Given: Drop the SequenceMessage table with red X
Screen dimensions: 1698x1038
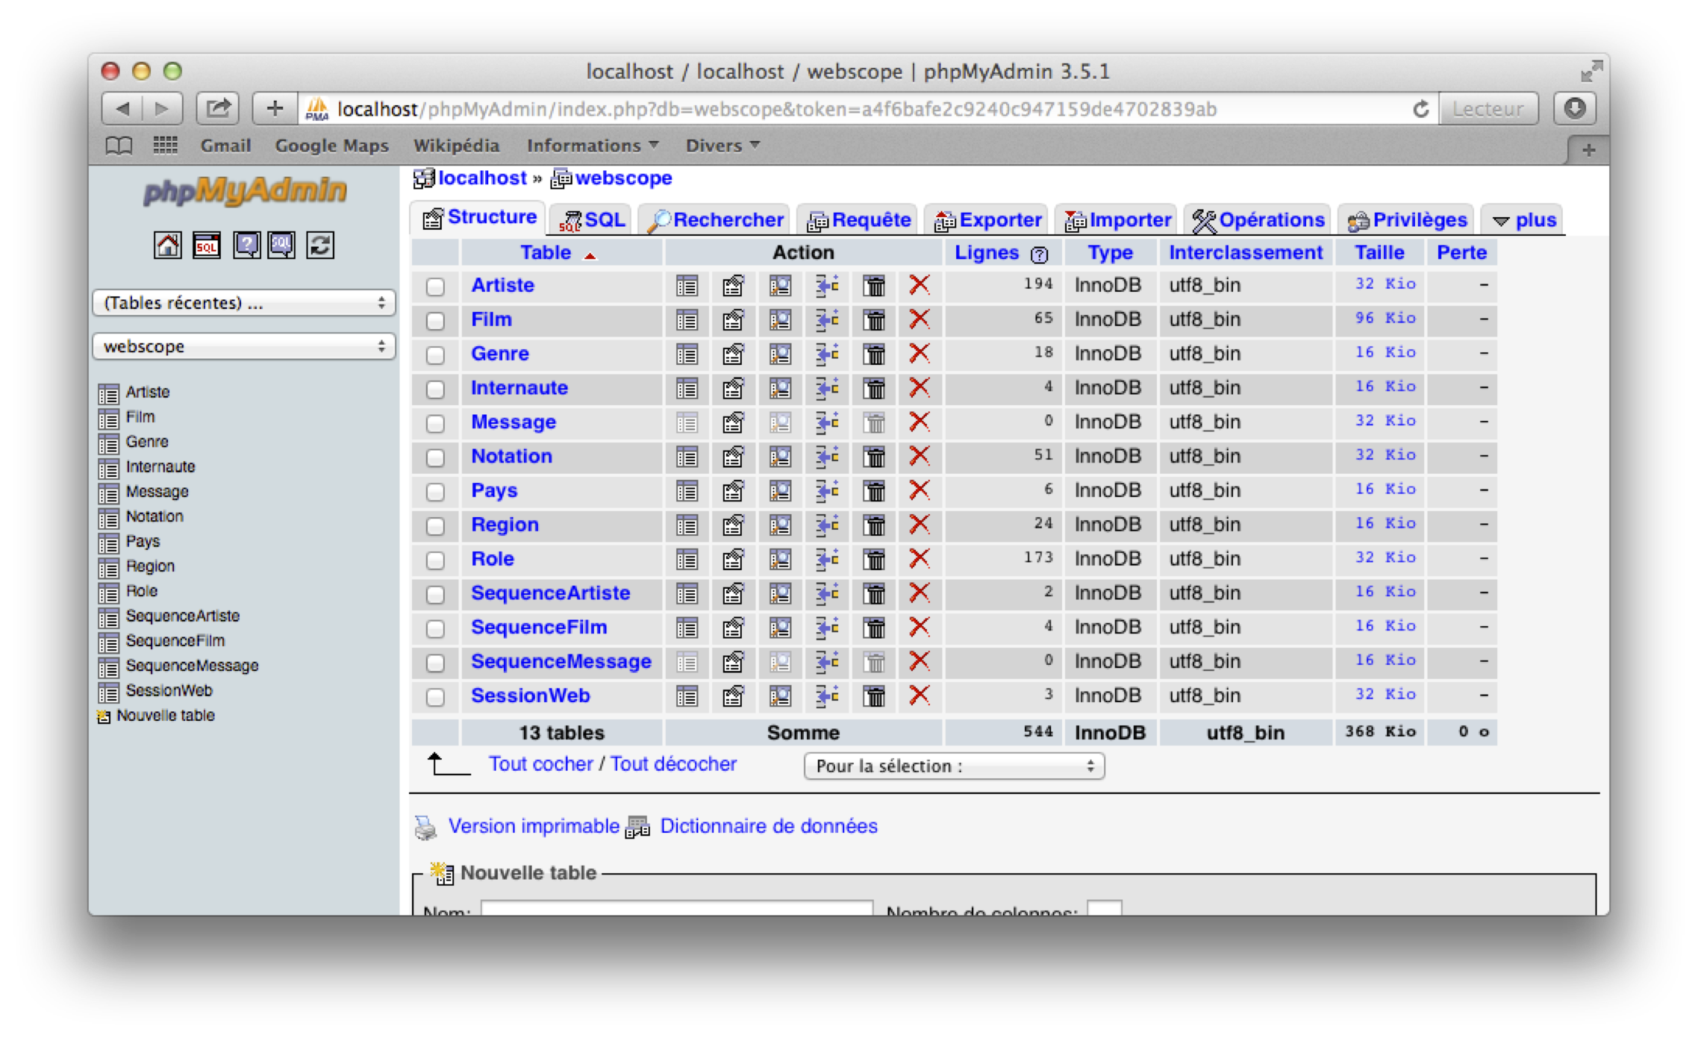Looking at the screenshot, I should click(920, 661).
